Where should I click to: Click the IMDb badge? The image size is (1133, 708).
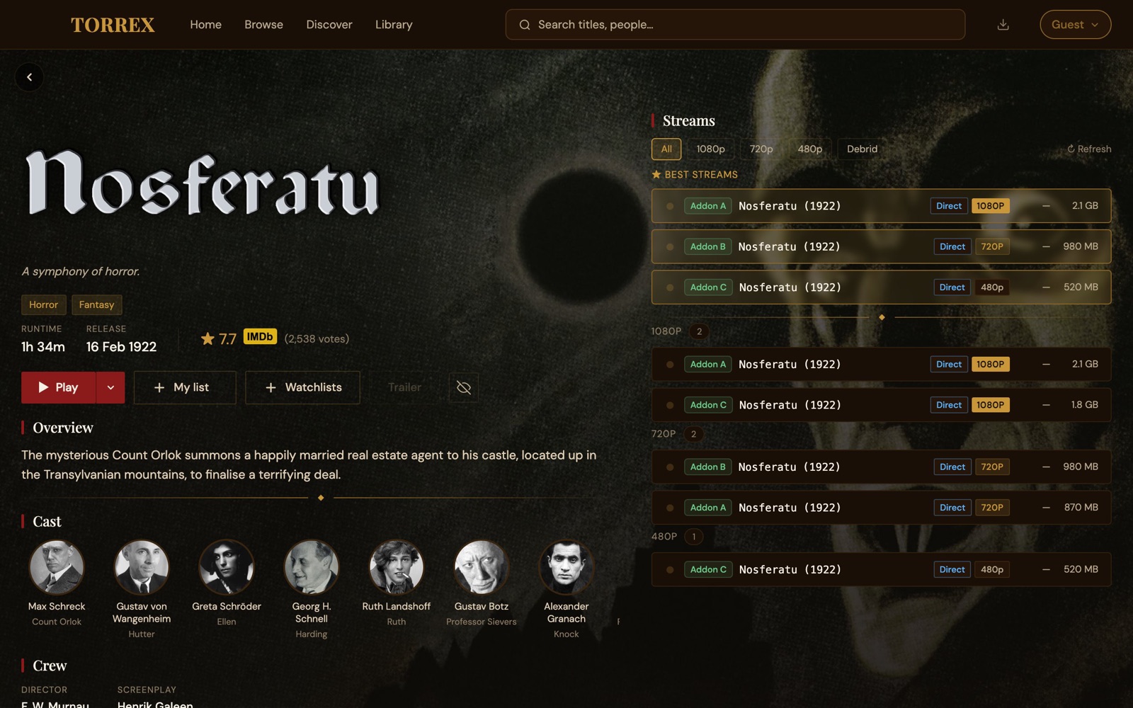pos(260,337)
